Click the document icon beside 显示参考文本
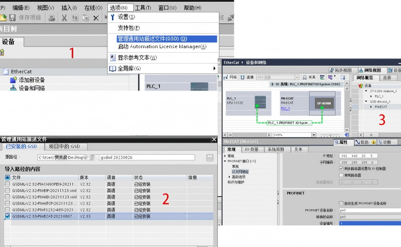401x247 pixels. [113, 57]
